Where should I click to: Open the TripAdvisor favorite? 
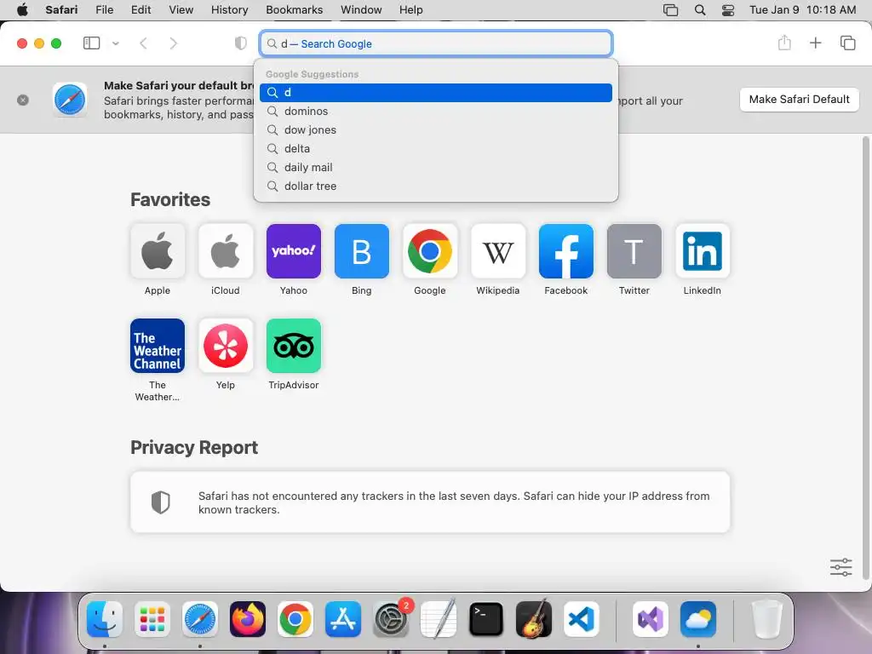tap(294, 346)
